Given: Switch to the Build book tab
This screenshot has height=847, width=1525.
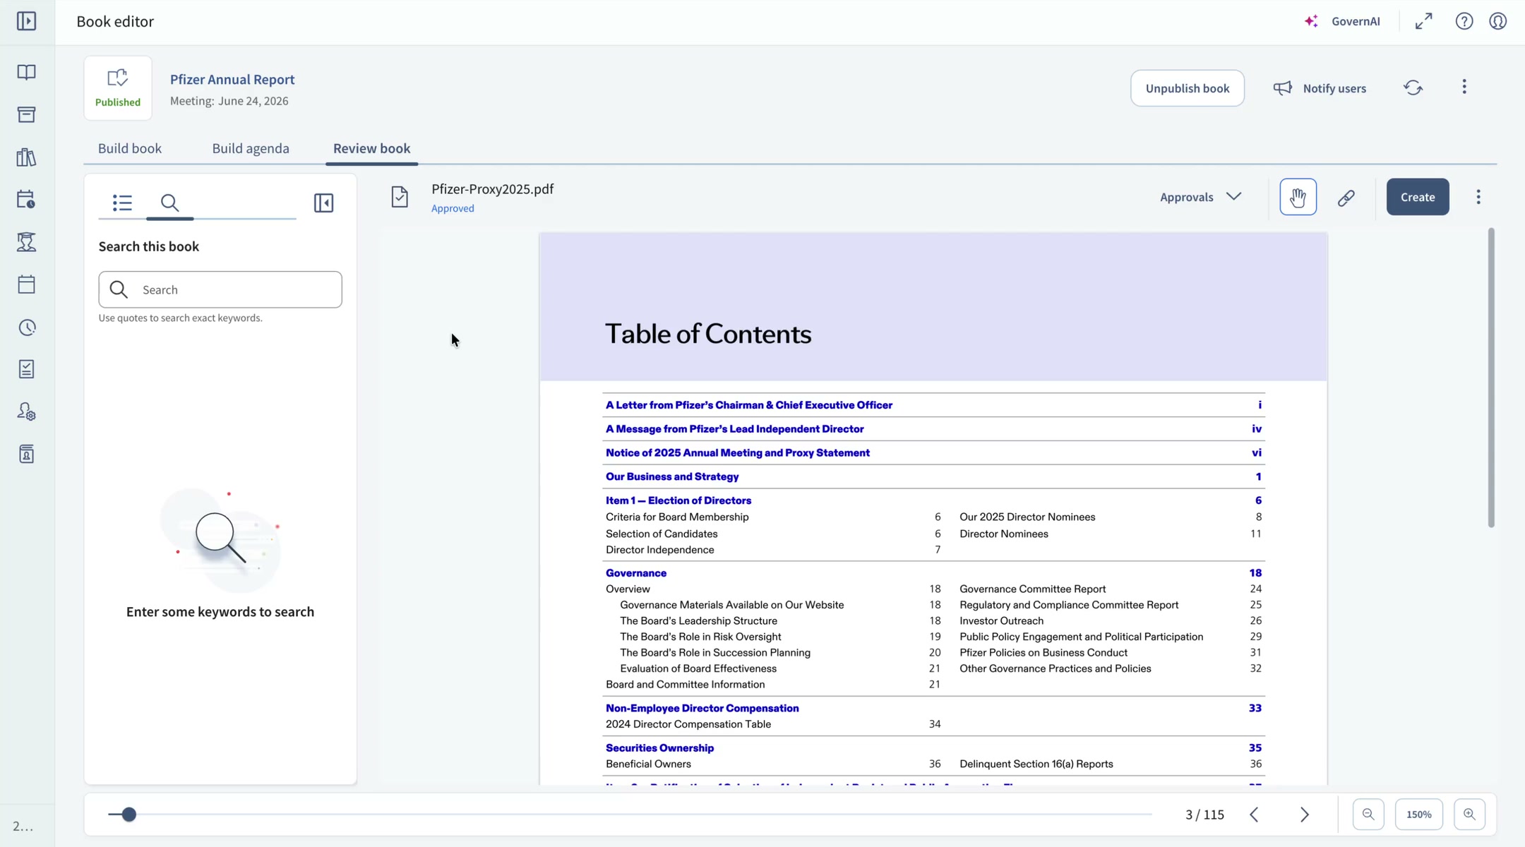Looking at the screenshot, I should 130,148.
